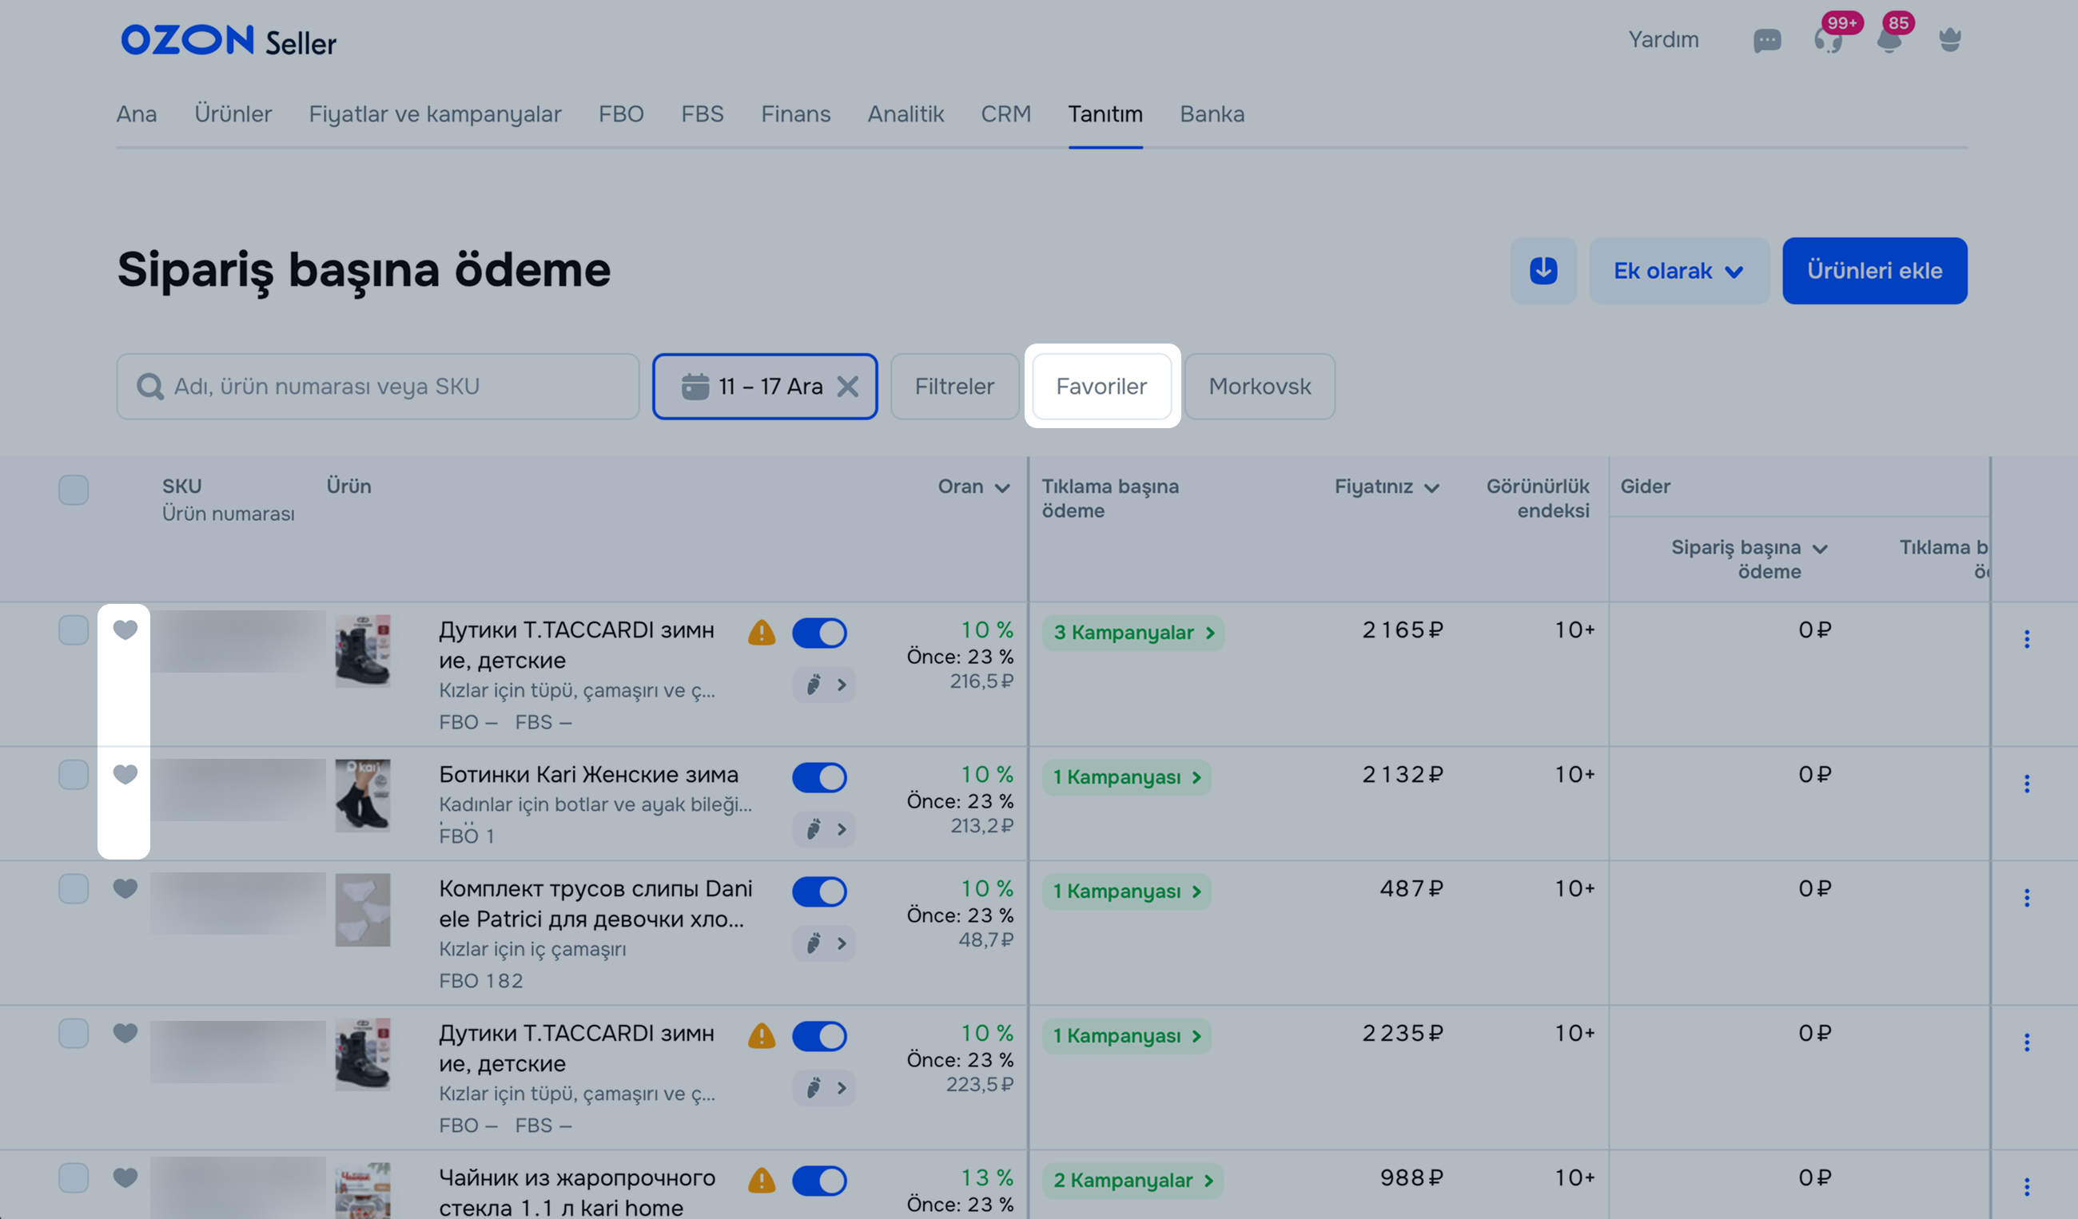Open the support headset icon with 99+ badge
2078x1219 pixels.
(1827, 41)
